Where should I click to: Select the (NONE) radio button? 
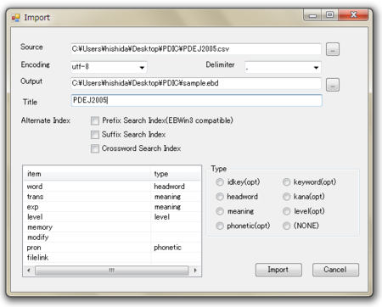[286, 226]
